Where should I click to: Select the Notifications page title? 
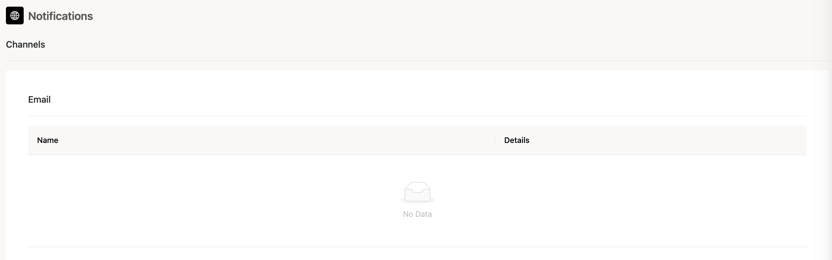(60, 16)
